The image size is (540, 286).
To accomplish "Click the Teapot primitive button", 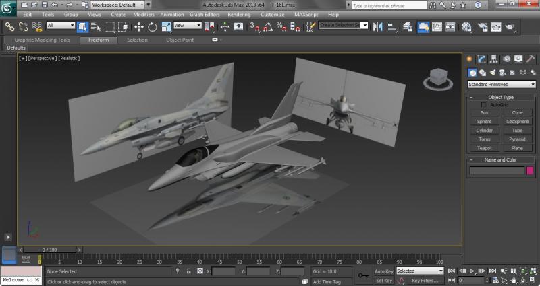I will [485, 148].
